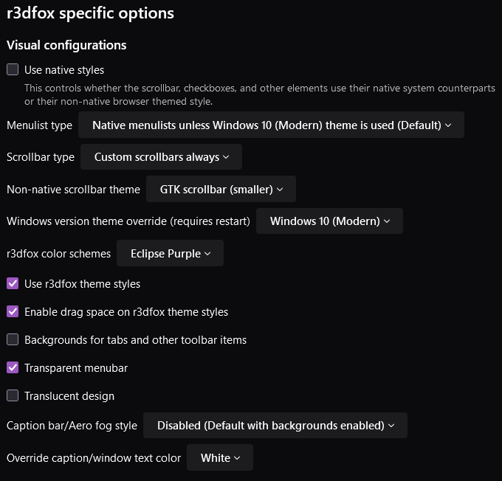The image size is (502, 481).
Task: Enable Backgrounds for tabs and toolbar items
Action: pos(13,340)
